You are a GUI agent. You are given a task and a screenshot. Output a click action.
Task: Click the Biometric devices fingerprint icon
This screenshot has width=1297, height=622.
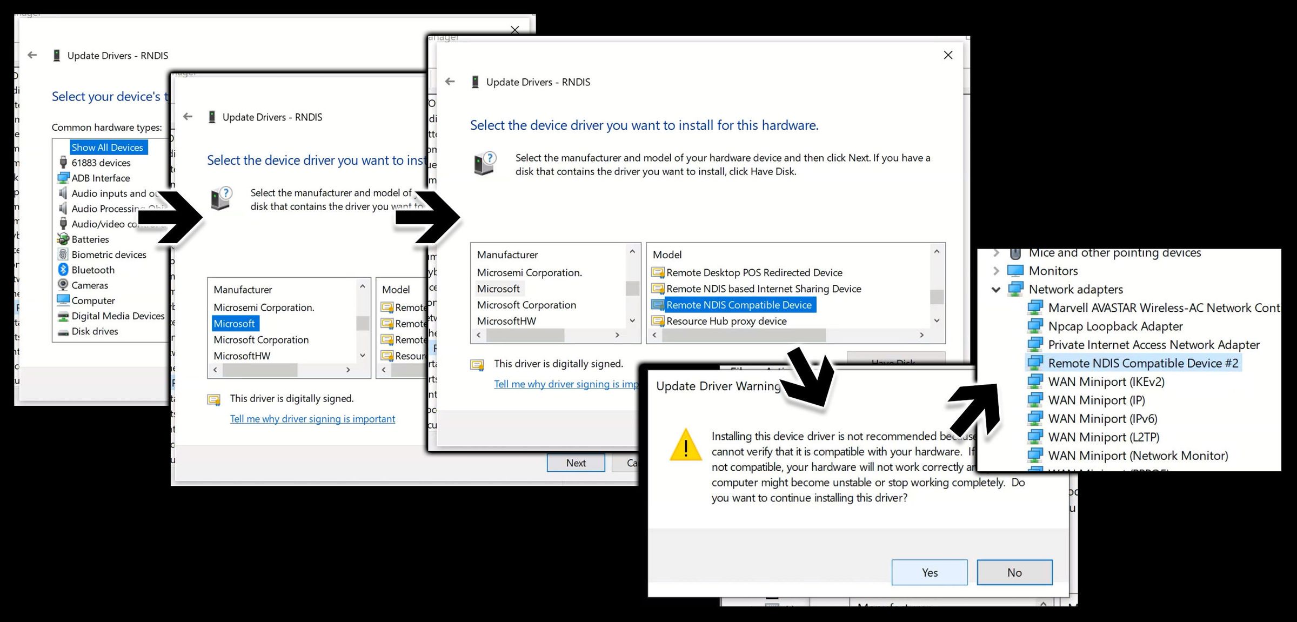click(x=63, y=255)
